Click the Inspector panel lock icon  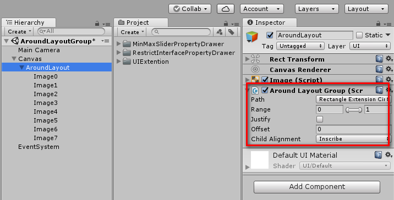[378, 23]
